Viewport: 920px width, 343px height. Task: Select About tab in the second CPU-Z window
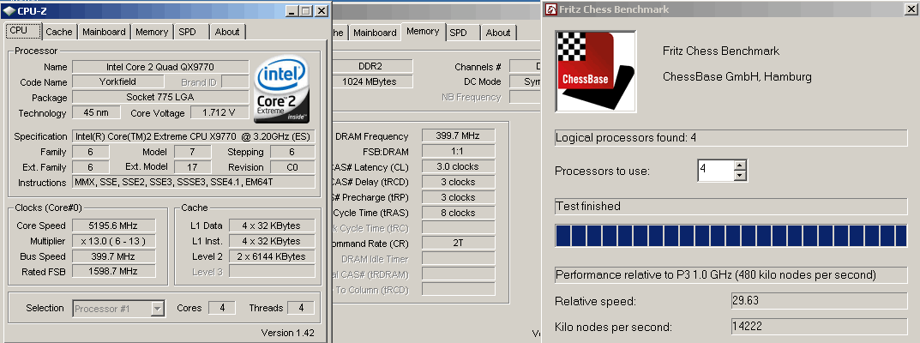(x=498, y=33)
